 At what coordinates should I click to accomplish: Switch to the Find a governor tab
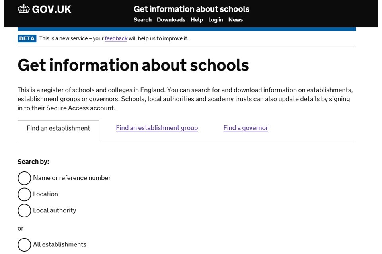coord(246,128)
